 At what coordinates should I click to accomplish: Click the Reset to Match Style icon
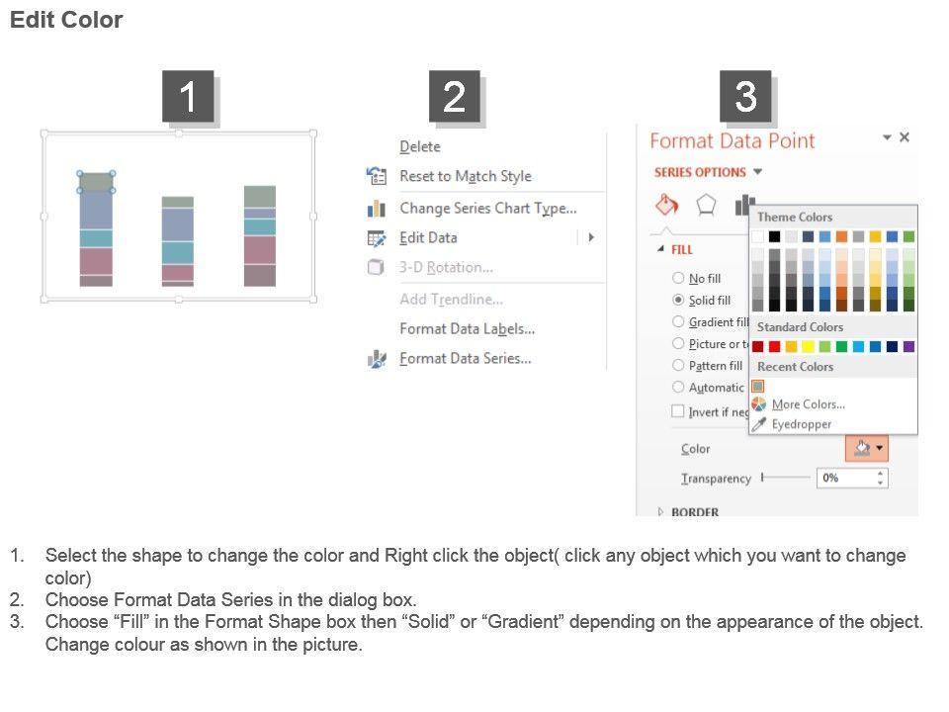[x=377, y=176]
